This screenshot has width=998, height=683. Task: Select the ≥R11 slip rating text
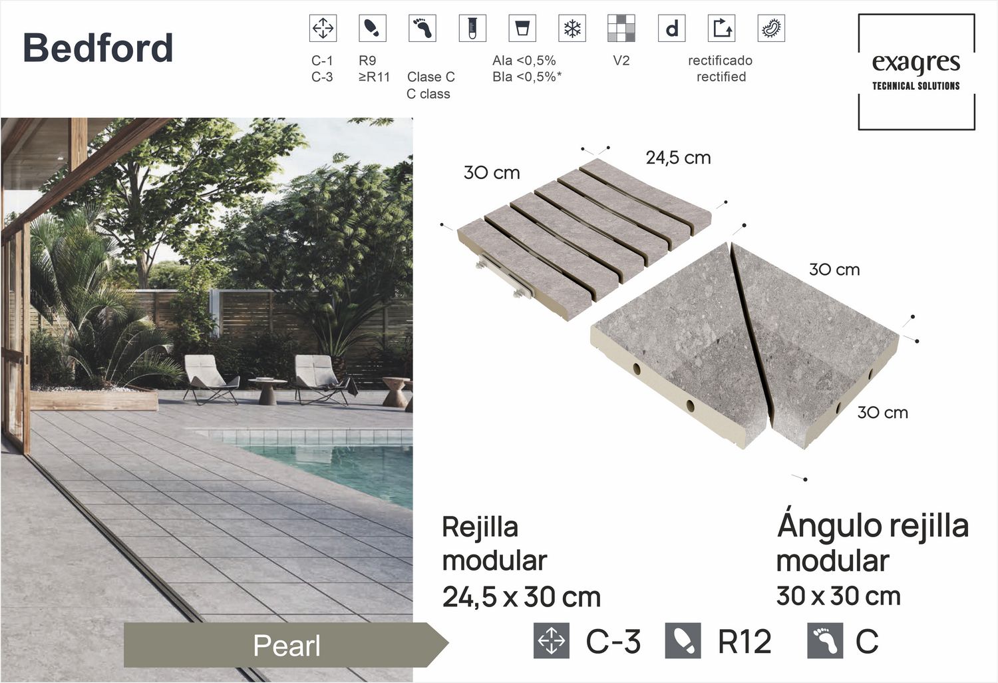374,77
